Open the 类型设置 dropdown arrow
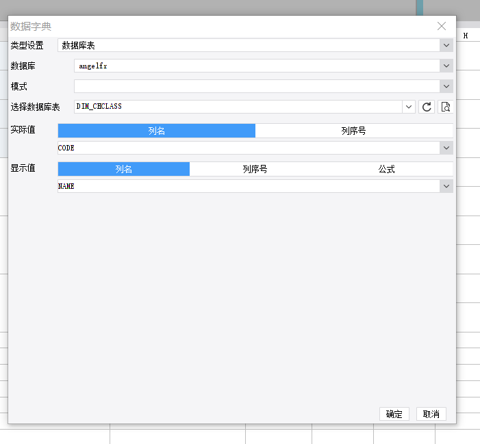Screen dimensions: 480x444 pos(446,45)
